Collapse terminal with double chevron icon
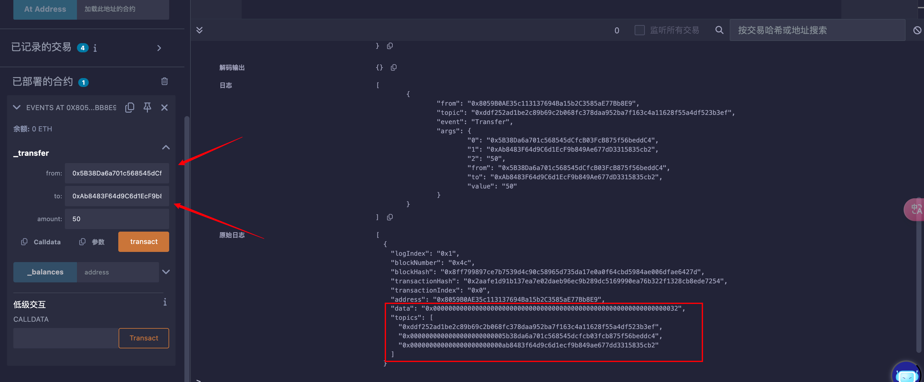The width and height of the screenshot is (924, 382). click(x=199, y=30)
